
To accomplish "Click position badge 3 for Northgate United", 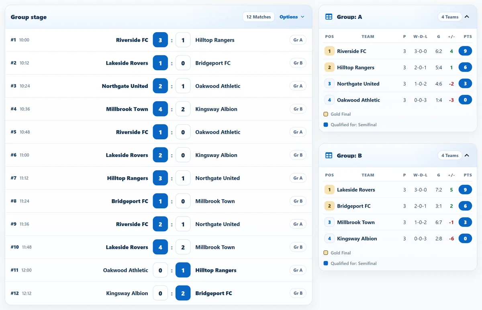I will pyautogui.click(x=329, y=84).
